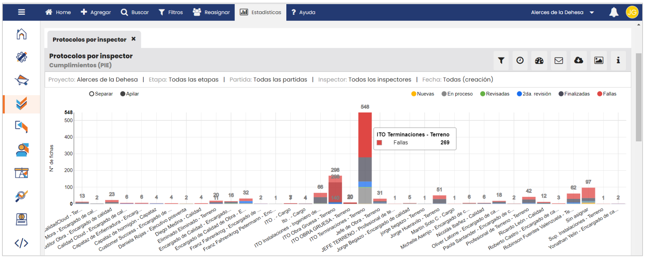Select the Separar radio option
645x258 pixels.
pyautogui.click(x=92, y=94)
